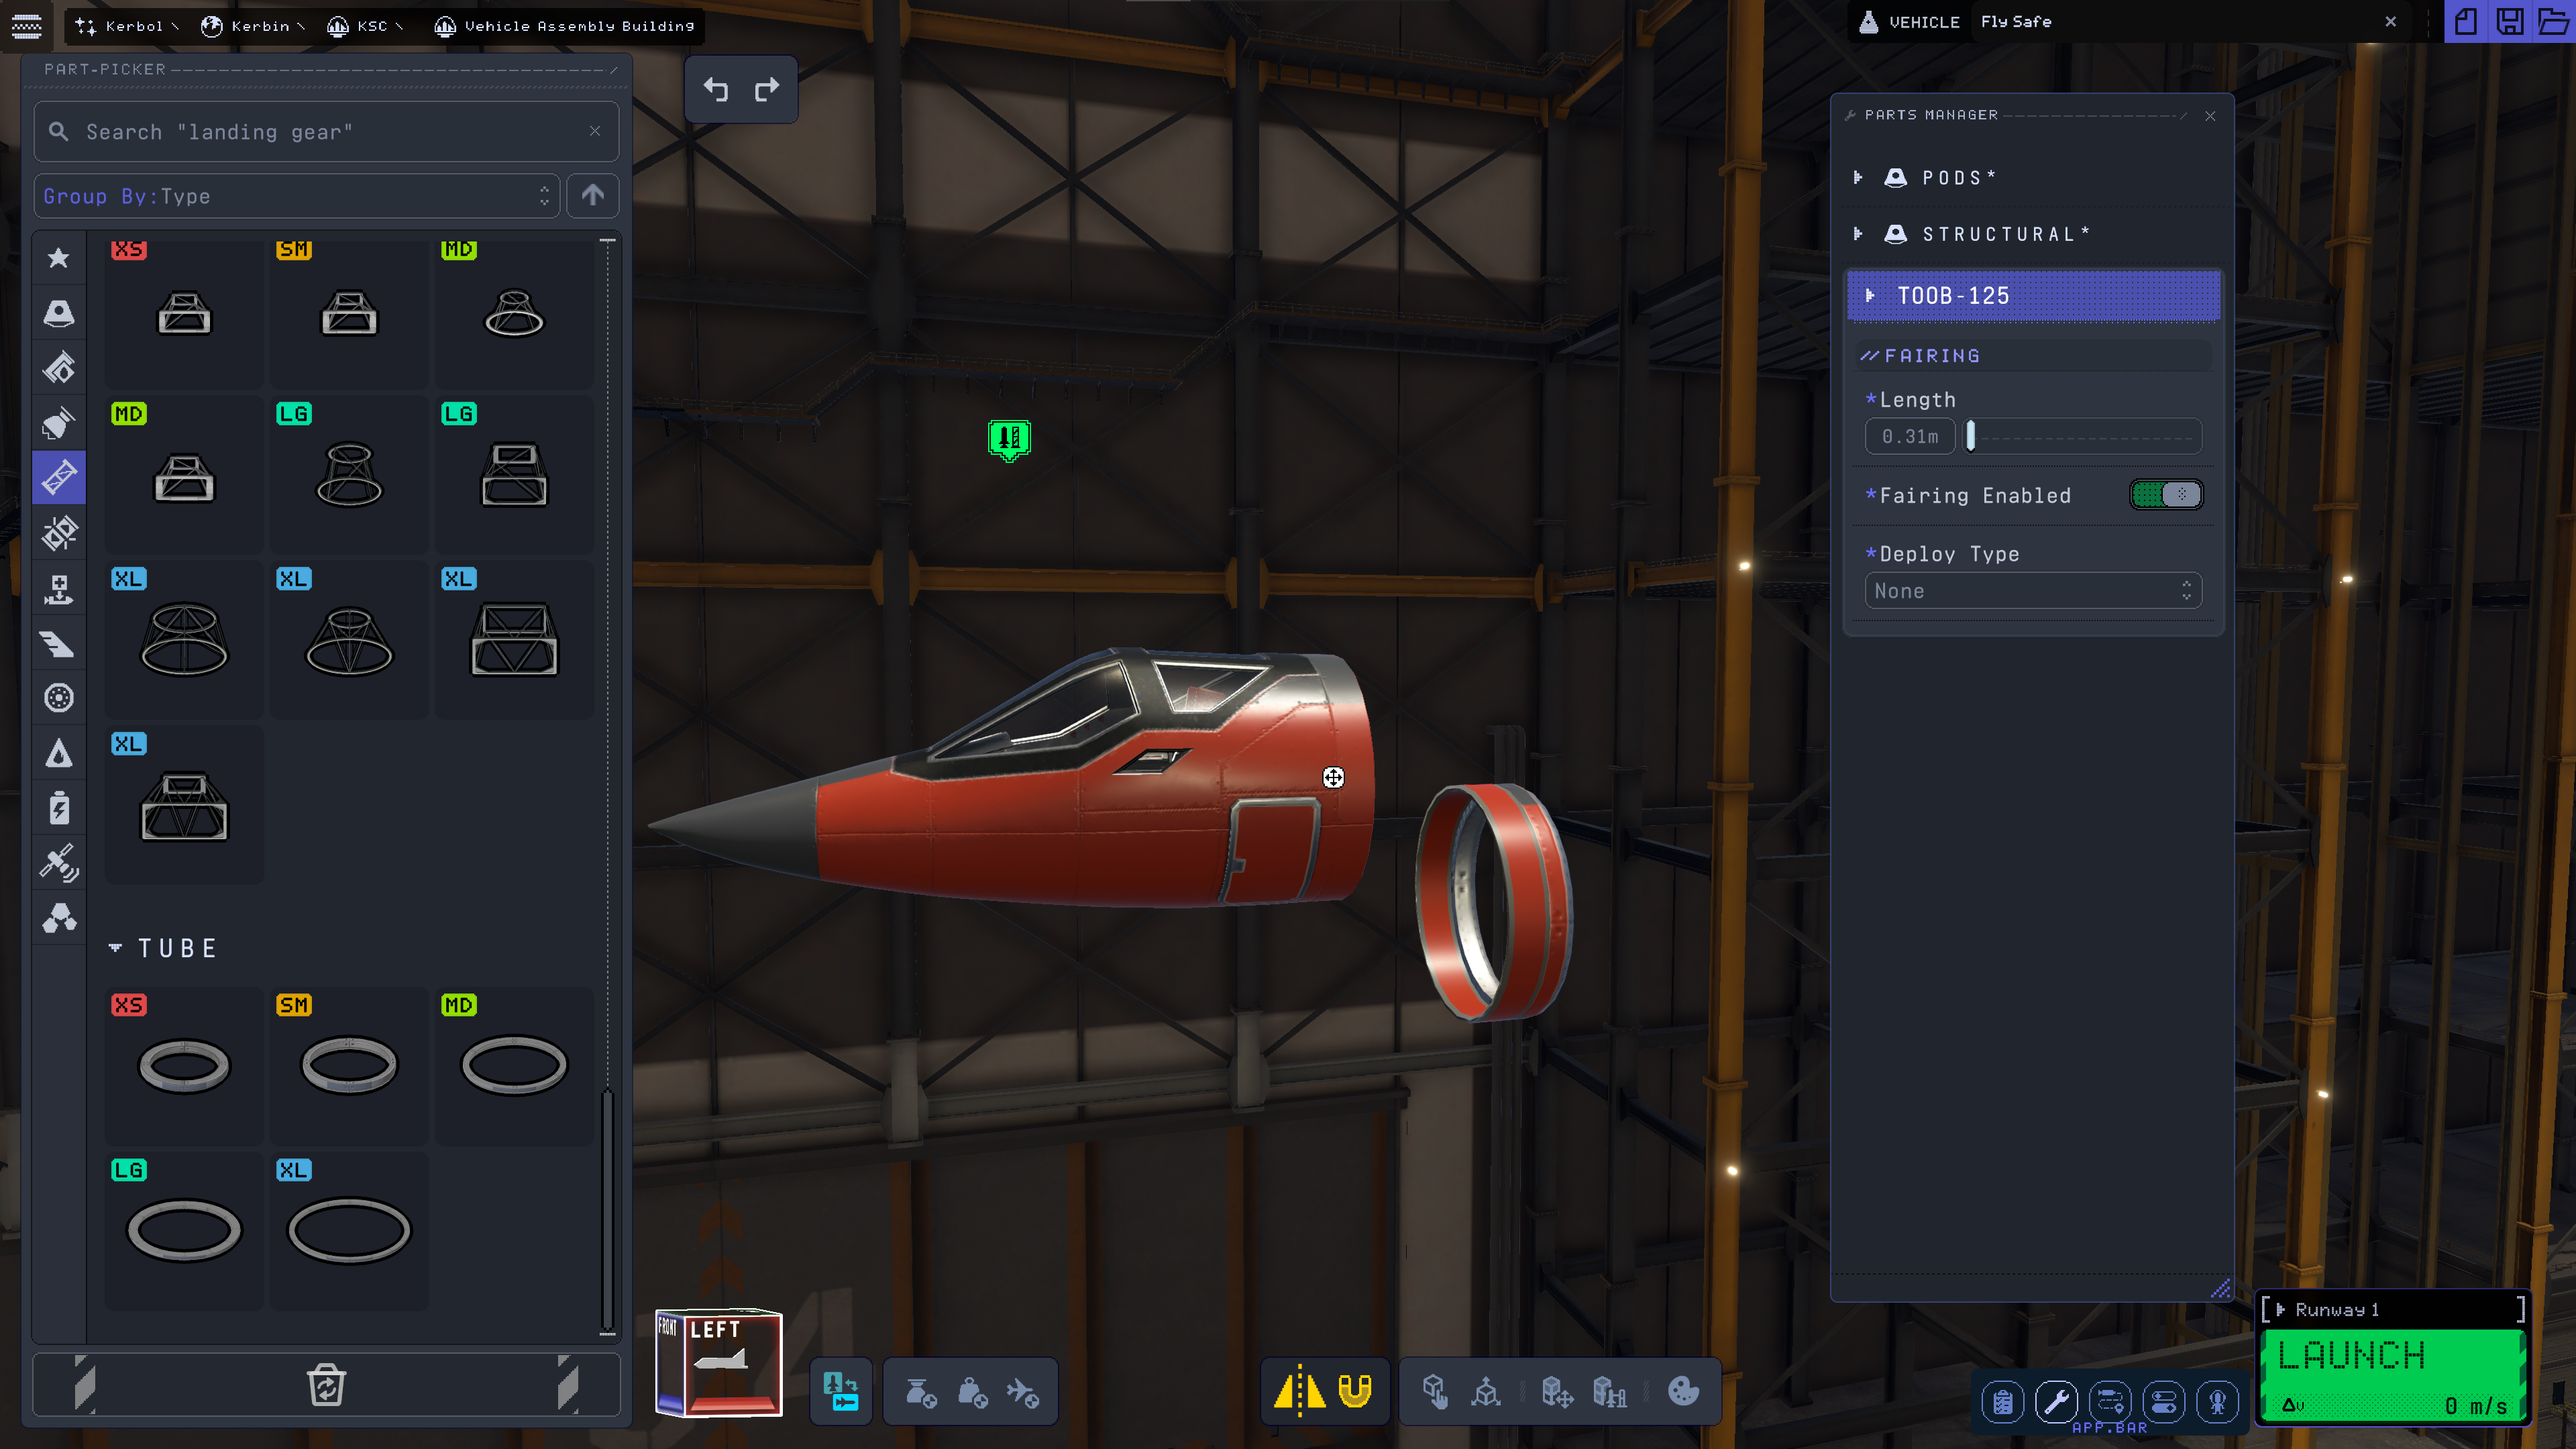
Task: Toggle the yellow magnet angle snap
Action: coord(1355,1392)
